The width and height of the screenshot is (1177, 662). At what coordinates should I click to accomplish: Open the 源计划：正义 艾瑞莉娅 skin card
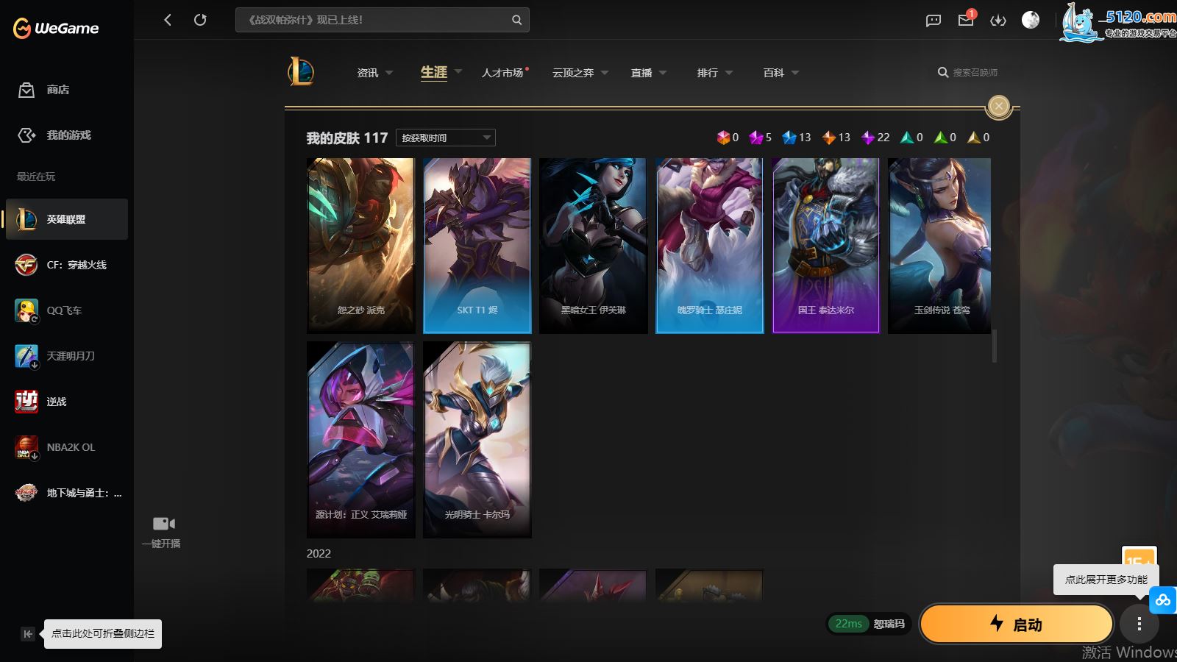[x=361, y=440]
